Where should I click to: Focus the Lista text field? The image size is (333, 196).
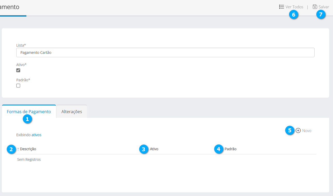coord(165,53)
